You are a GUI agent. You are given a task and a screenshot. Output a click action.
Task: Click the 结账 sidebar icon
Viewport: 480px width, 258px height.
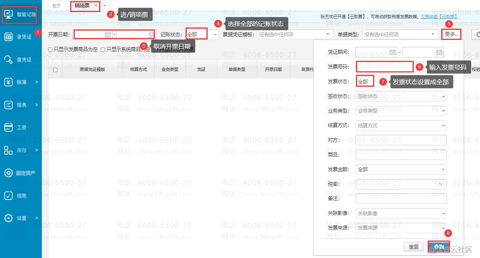tap(8, 196)
